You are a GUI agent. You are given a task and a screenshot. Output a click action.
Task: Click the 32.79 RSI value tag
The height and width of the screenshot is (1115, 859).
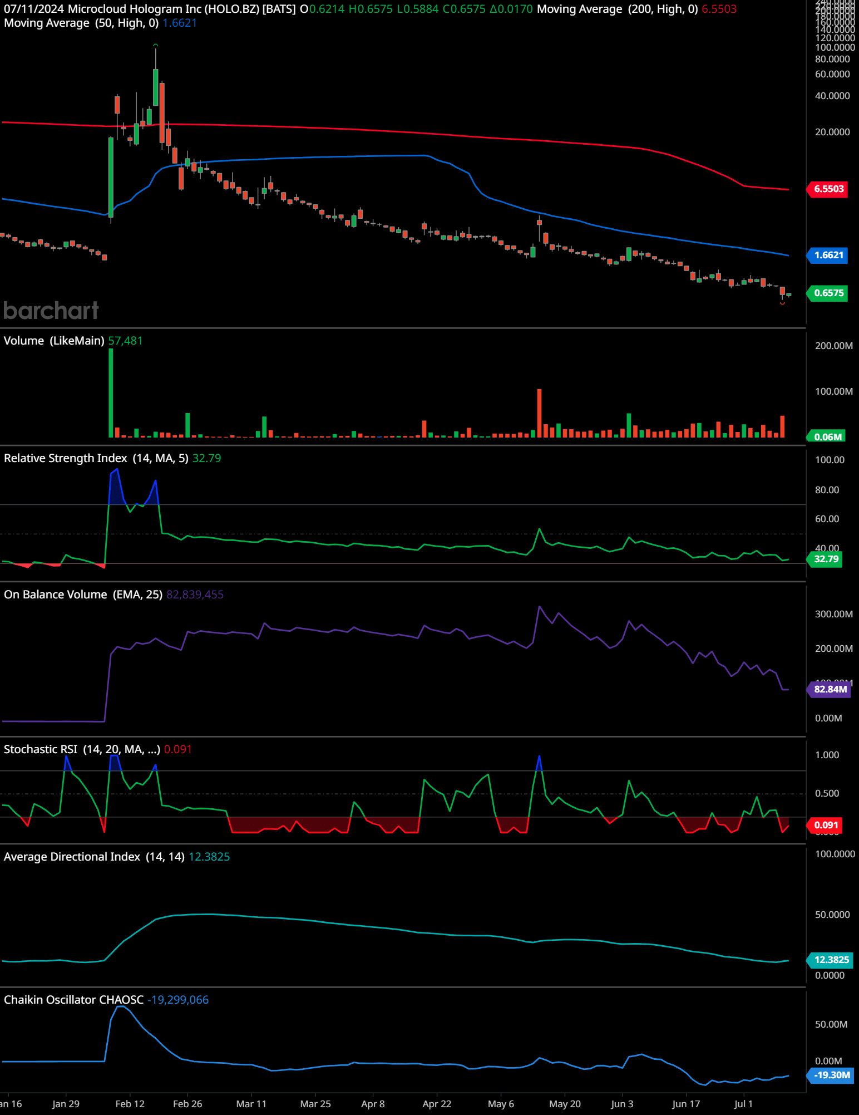click(x=825, y=559)
